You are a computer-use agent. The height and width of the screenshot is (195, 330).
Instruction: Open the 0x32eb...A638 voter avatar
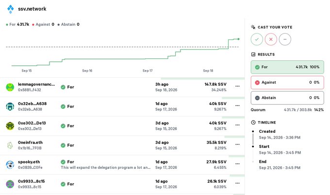tap(10, 106)
